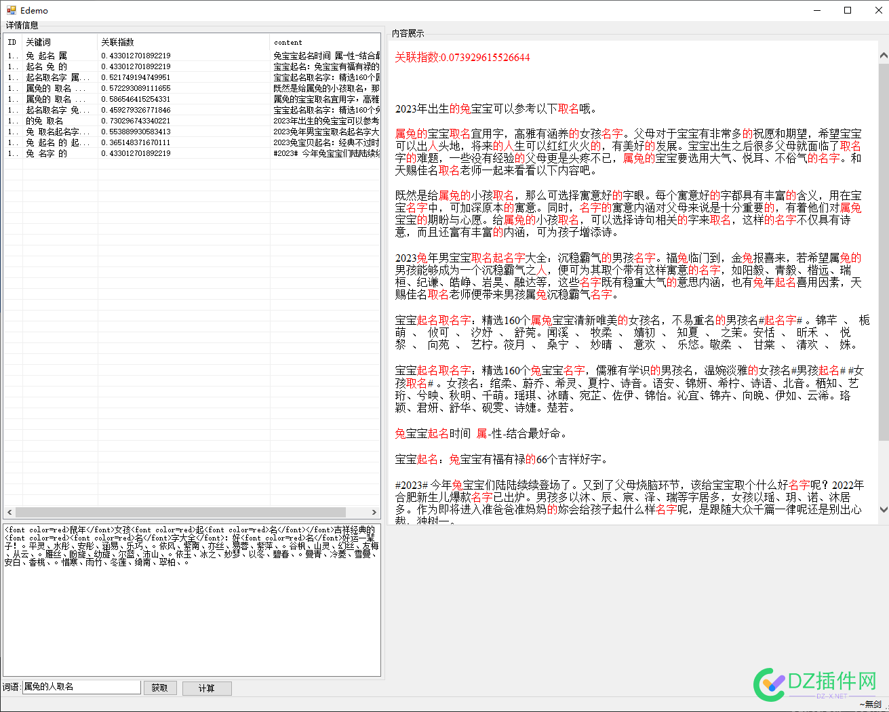Click the index value 0.521749194749951

pos(136,77)
